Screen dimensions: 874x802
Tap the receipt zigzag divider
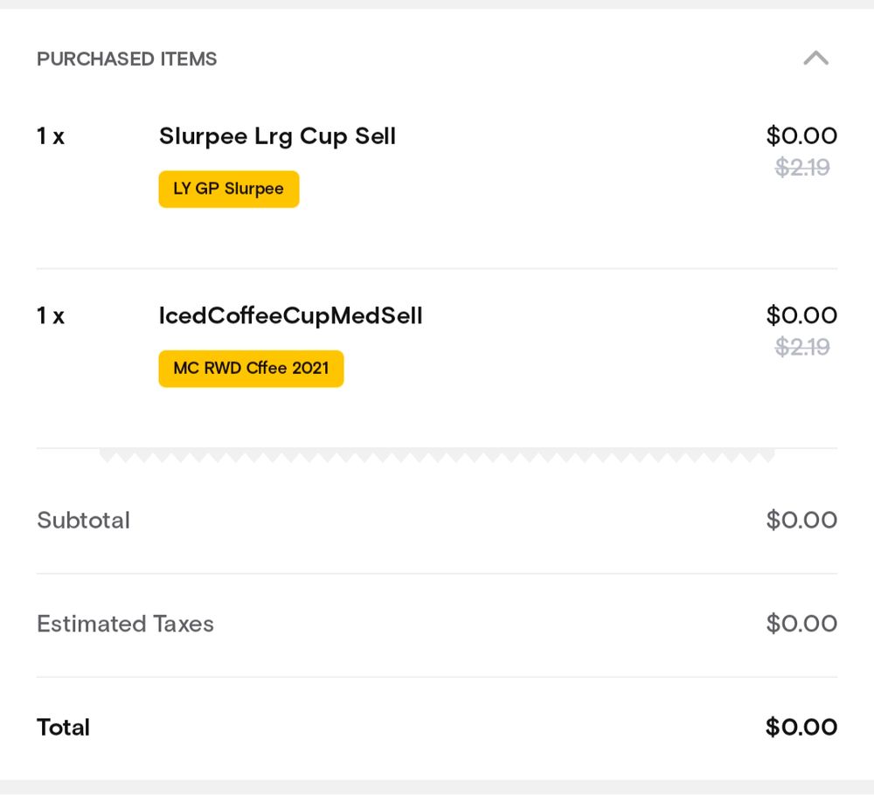(437, 456)
